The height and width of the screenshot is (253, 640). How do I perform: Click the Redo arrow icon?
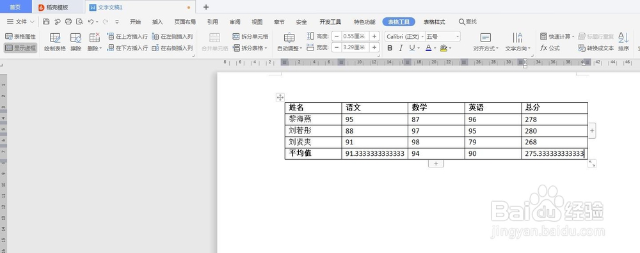point(106,22)
